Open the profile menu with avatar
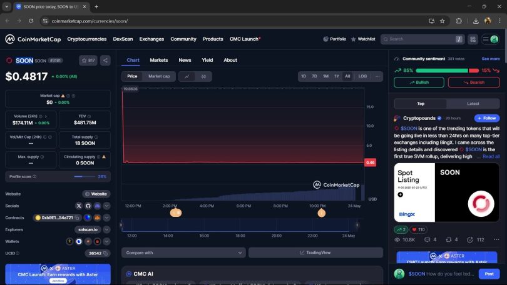This screenshot has width=507, height=285. pyautogui.click(x=490, y=39)
